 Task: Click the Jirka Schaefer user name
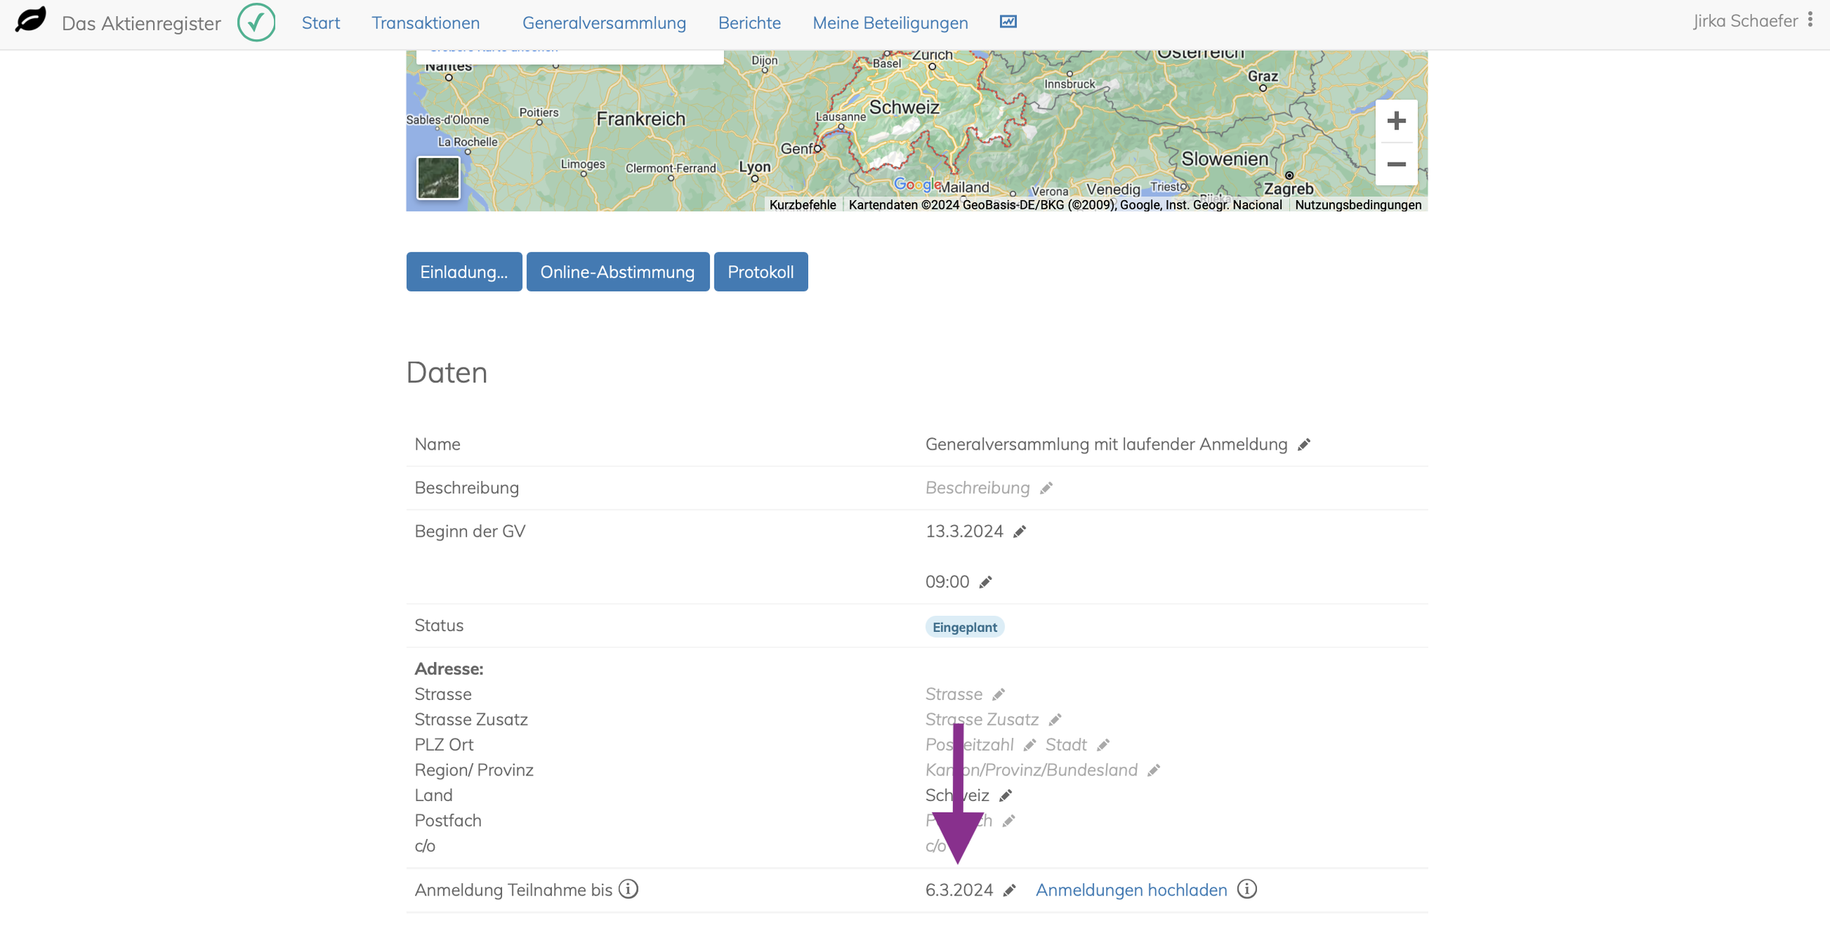click(1745, 21)
